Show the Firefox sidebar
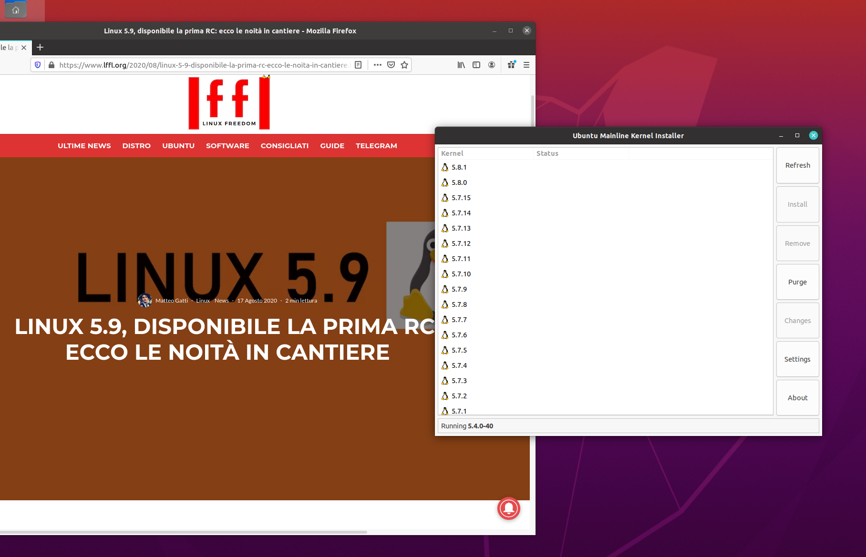The image size is (866, 557). [476, 65]
